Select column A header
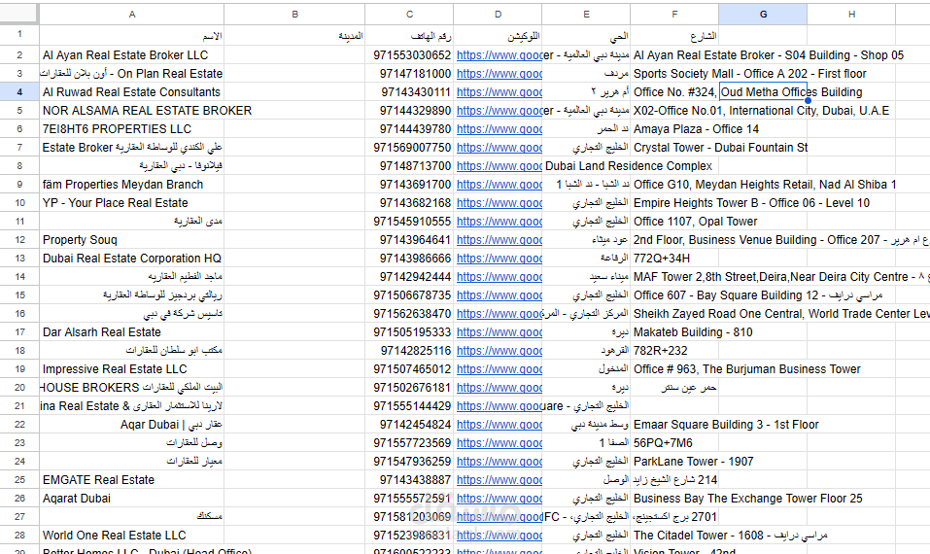930x554 pixels. [131, 15]
